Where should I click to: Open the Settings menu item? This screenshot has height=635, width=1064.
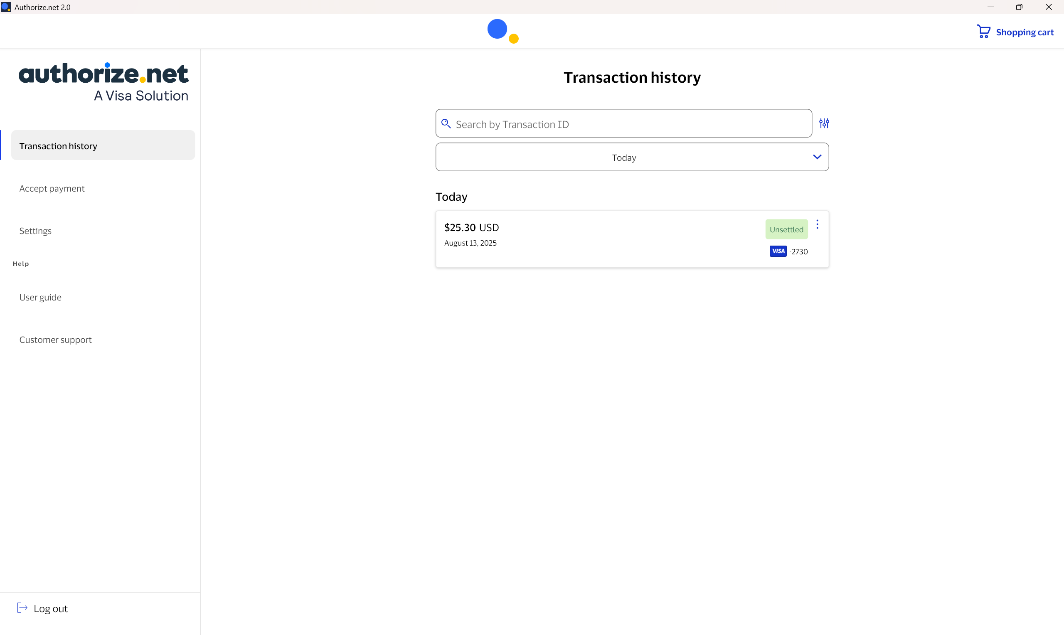click(x=35, y=231)
